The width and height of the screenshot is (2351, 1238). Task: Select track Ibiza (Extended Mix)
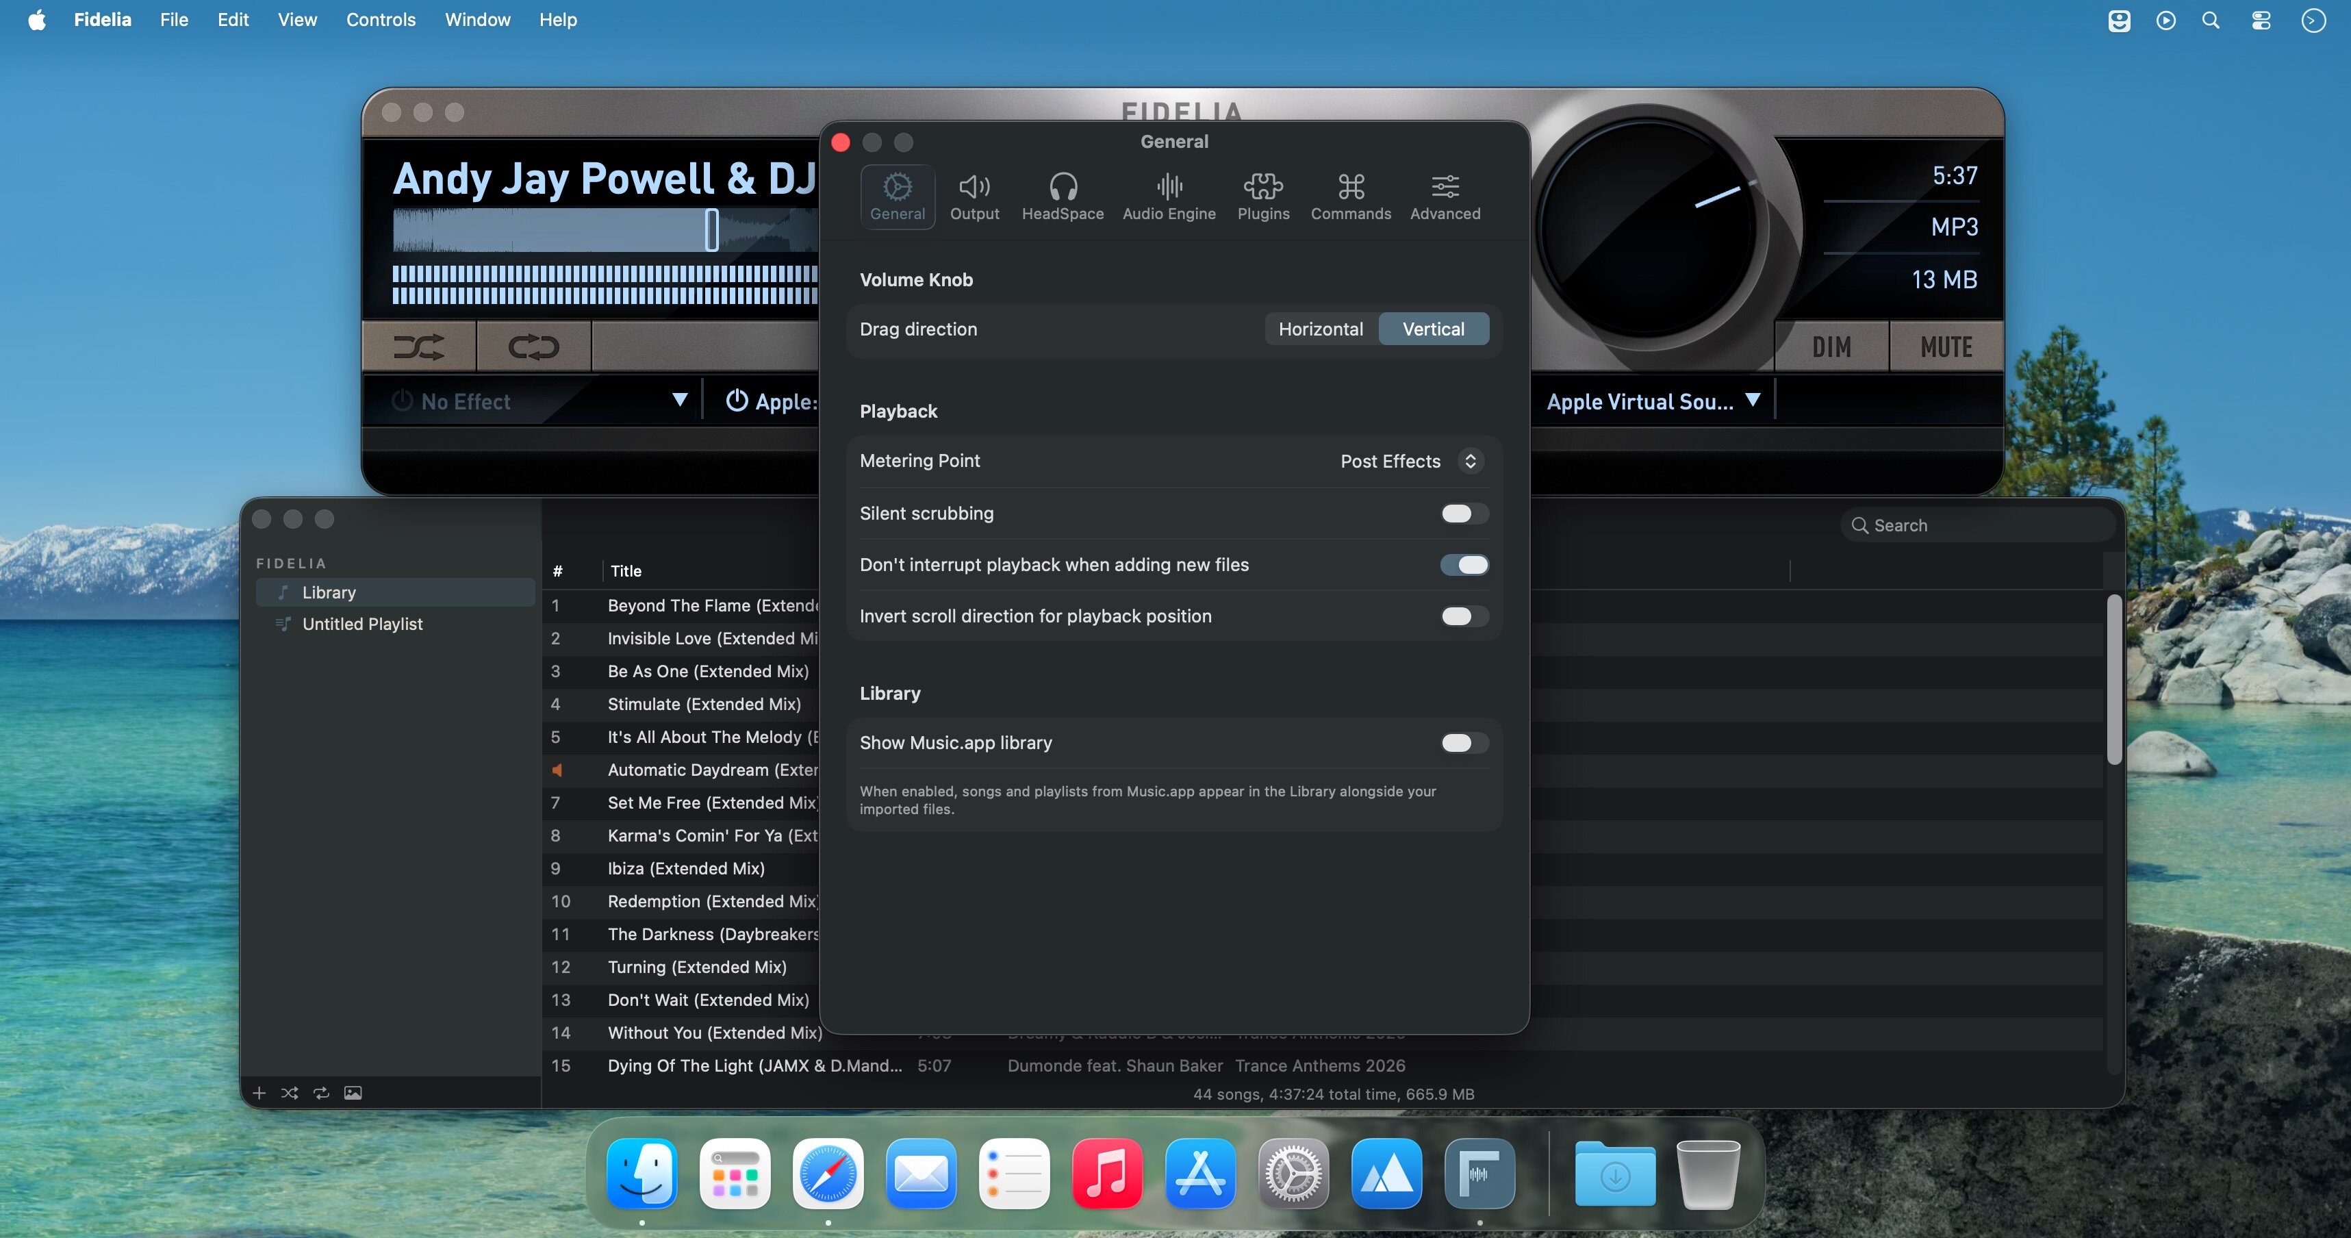pos(686,868)
